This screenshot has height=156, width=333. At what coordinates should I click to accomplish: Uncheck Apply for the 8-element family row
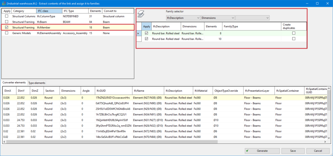tap(147, 33)
